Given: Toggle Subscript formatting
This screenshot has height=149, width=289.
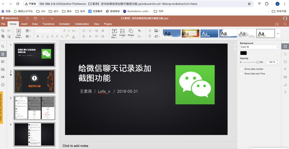Looking at the screenshot, I should point(62,36).
